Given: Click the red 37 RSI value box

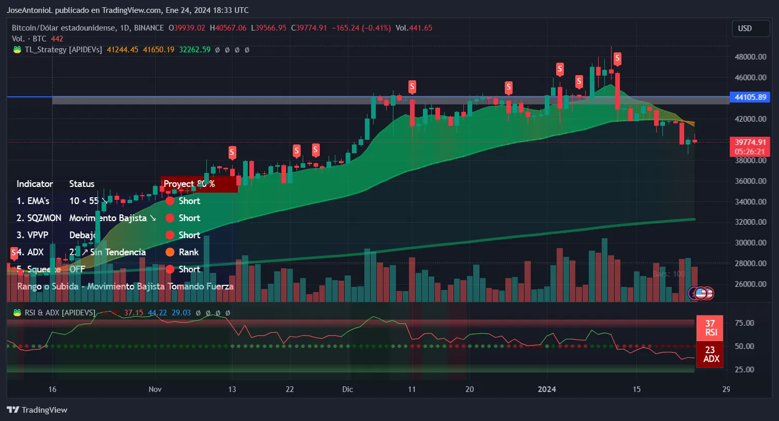Looking at the screenshot, I should pyautogui.click(x=710, y=328).
